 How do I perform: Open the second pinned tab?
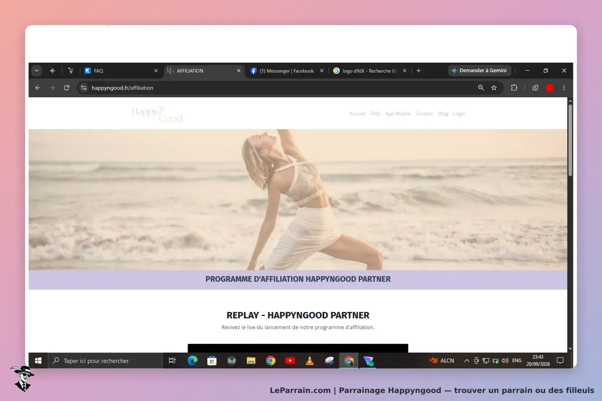tap(71, 71)
